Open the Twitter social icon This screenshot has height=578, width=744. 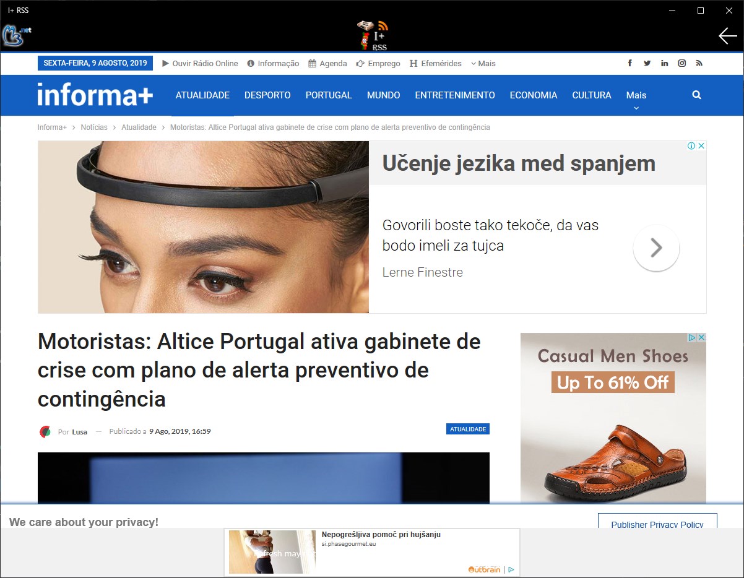(x=647, y=63)
